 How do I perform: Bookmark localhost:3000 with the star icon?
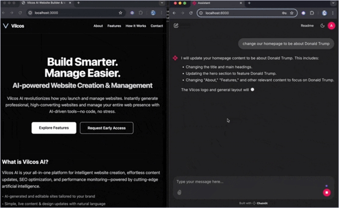pyautogui.click(x=120, y=13)
